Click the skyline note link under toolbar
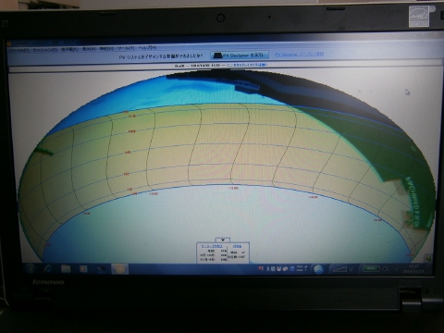 247,65
